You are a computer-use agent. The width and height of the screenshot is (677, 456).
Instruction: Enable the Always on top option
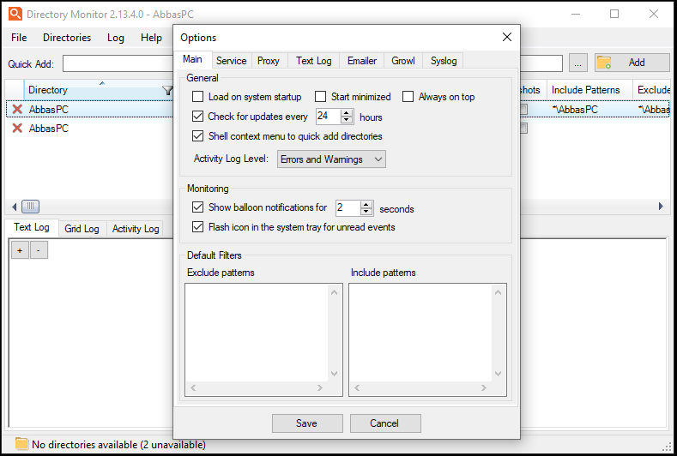(x=408, y=97)
